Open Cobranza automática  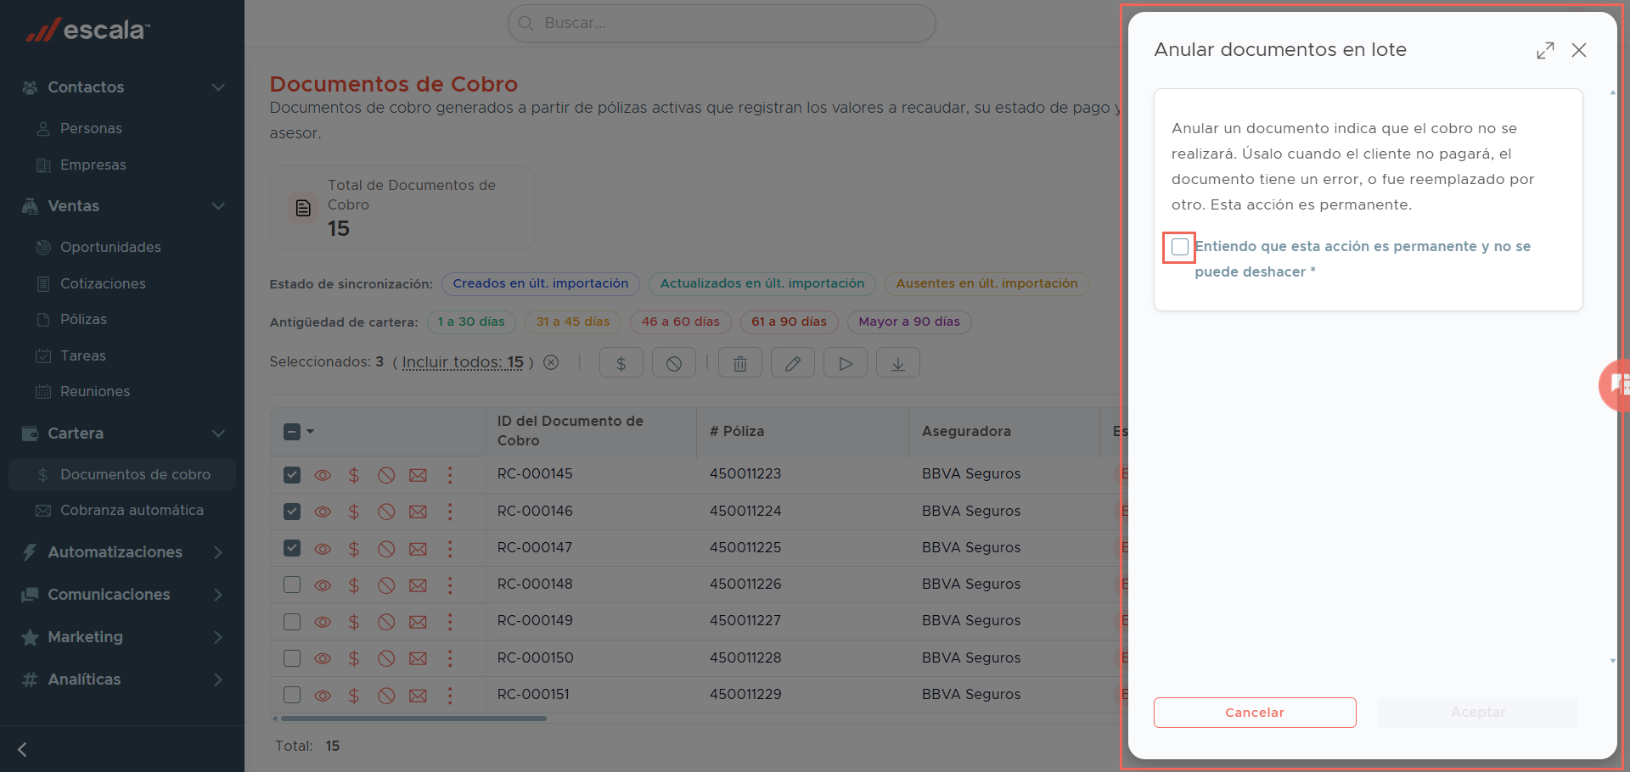pyautogui.click(x=132, y=510)
